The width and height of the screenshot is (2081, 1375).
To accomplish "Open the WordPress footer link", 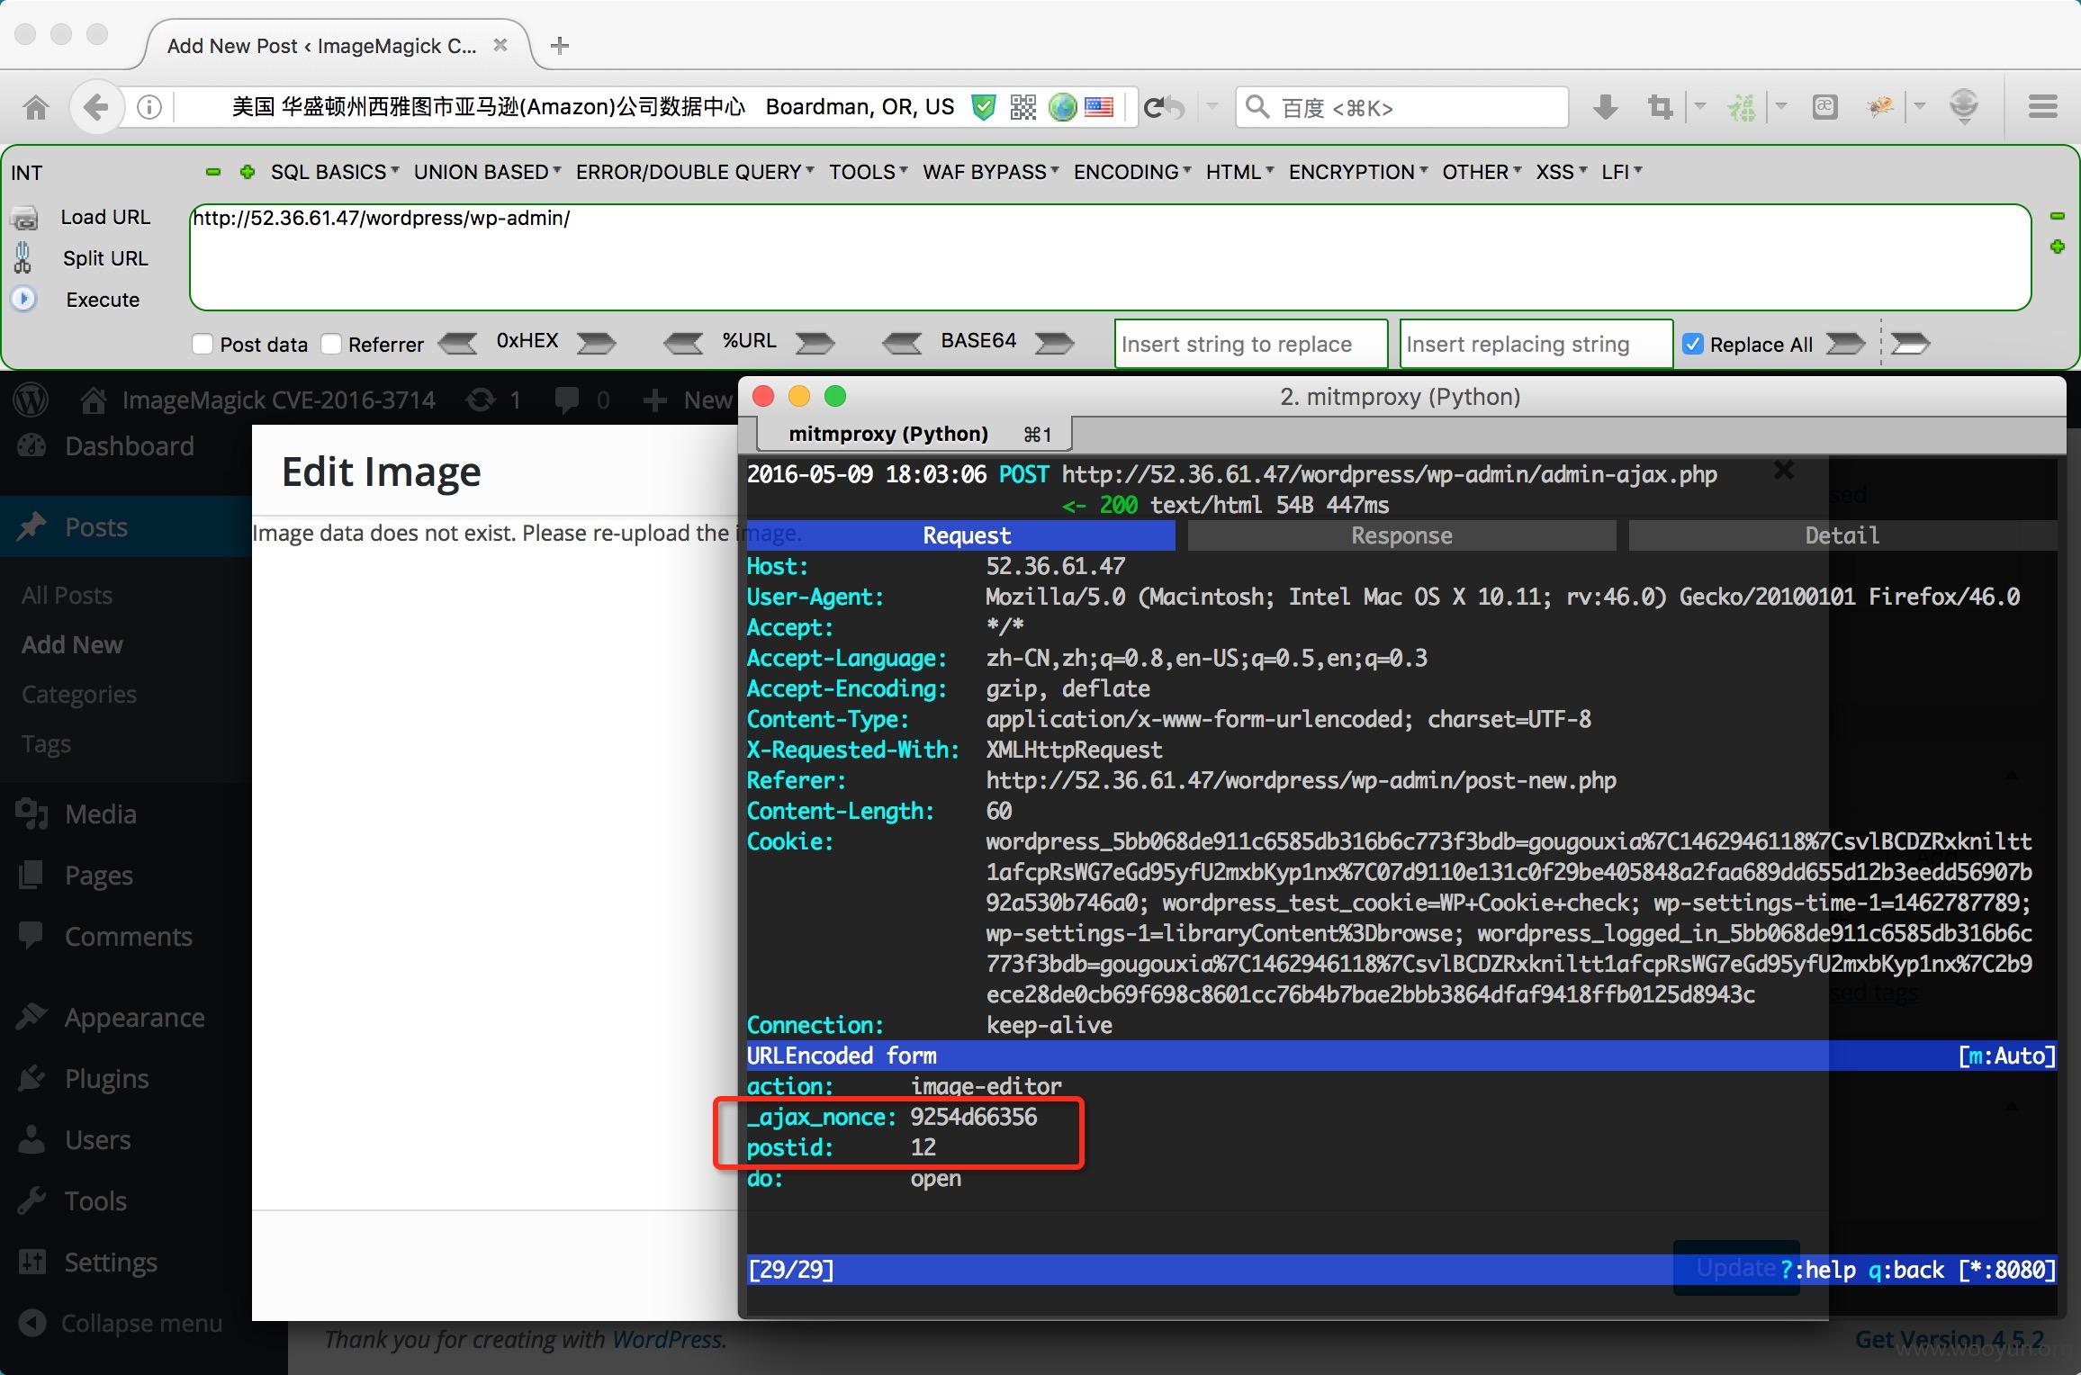I will (x=669, y=1339).
